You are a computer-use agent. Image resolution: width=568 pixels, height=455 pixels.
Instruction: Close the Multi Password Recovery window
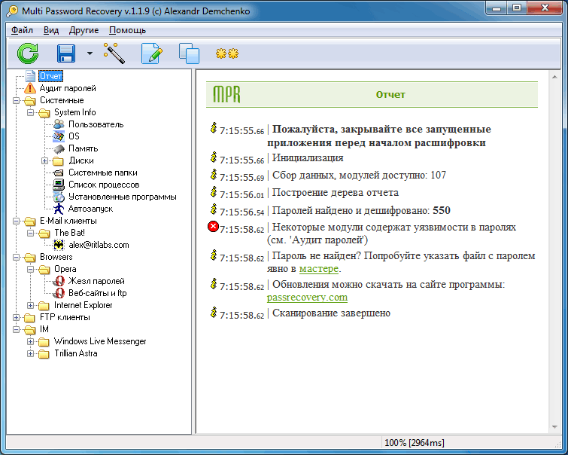click(x=545, y=8)
